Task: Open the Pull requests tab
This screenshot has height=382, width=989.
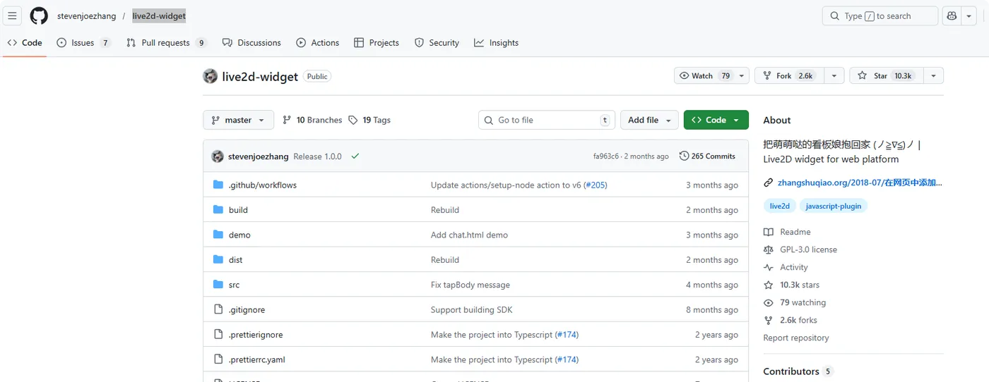Action: [167, 43]
